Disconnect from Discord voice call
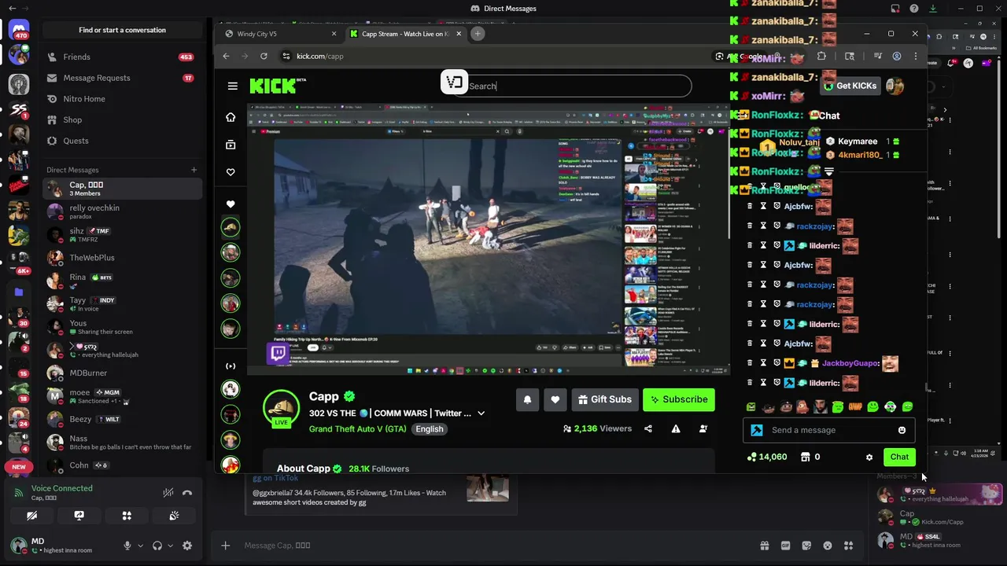 pos(187,493)
